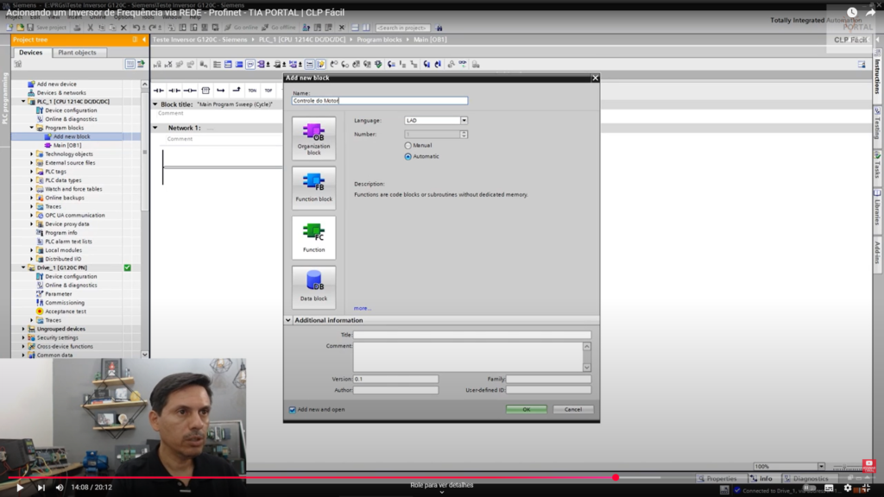Insert a normally open contact

pyautogui.click(x=159, y=90)
